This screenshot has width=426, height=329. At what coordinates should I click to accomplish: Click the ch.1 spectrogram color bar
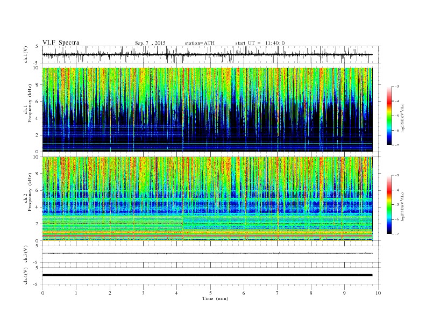coord(389,116)
